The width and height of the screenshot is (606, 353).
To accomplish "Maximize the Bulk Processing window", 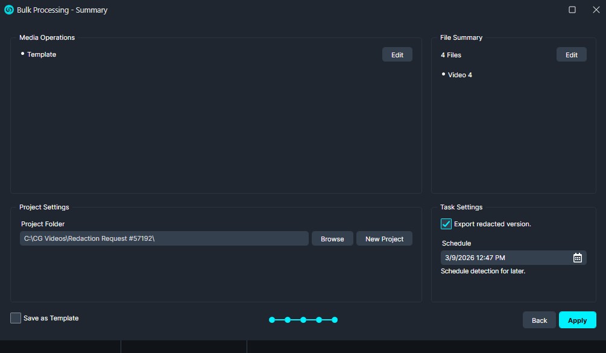I will [572, 10].
